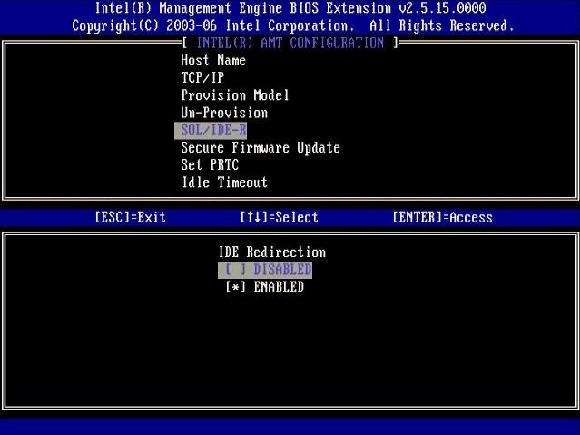Open Secure Firmware Update

click(261, 147)
